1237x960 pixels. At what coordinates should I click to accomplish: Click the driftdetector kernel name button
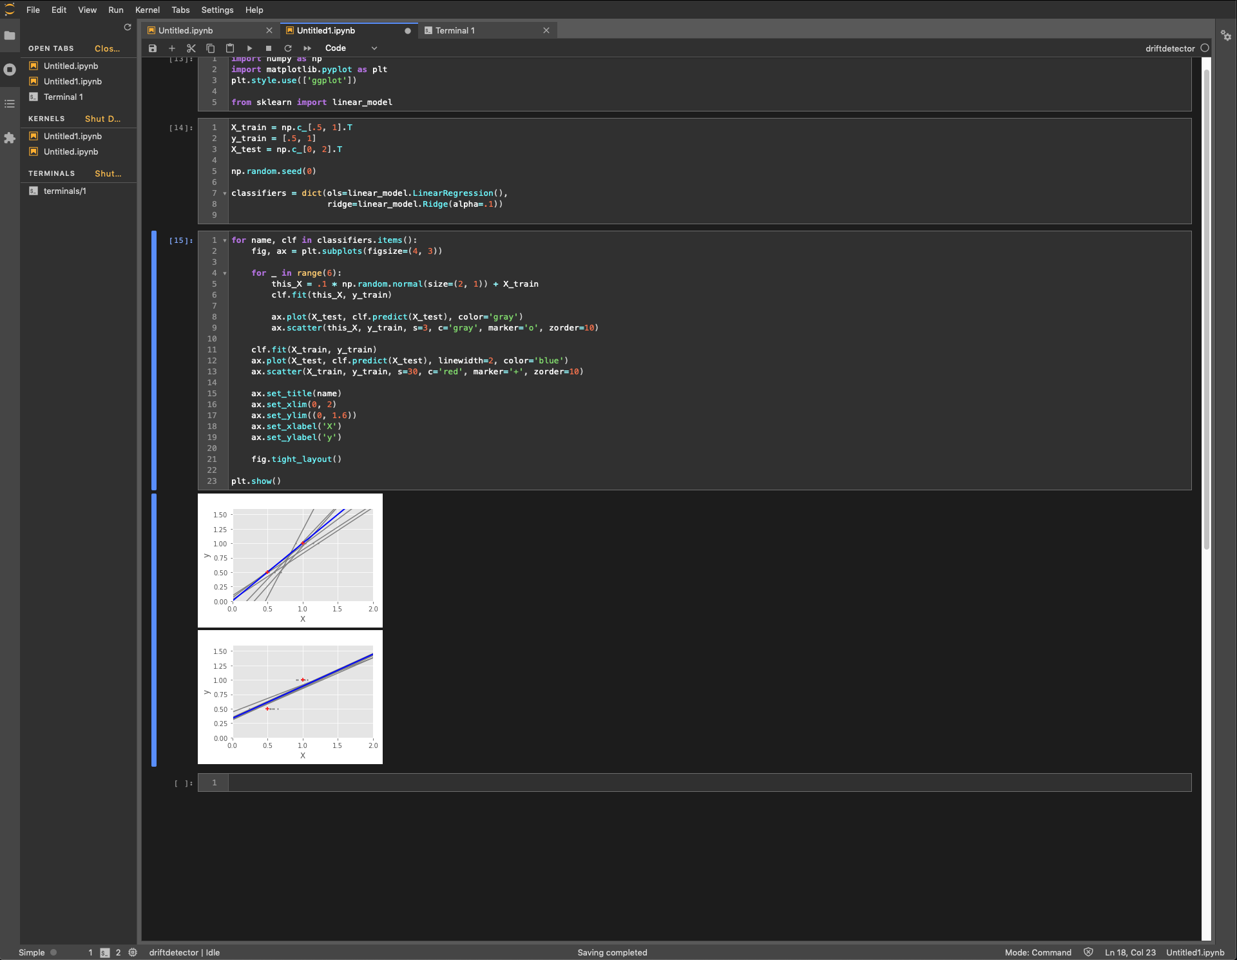1169,48
